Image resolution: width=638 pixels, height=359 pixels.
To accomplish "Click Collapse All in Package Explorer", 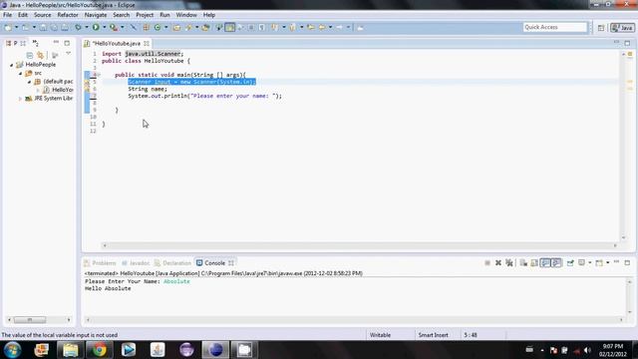I will (30, 55).
